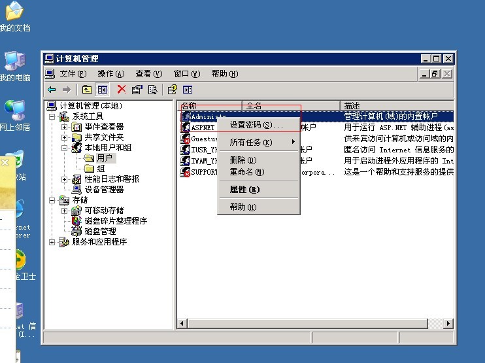The height and width of the screenshot is (363, 485).
Task: Select the Guest user icon
Action: (186, 138)
